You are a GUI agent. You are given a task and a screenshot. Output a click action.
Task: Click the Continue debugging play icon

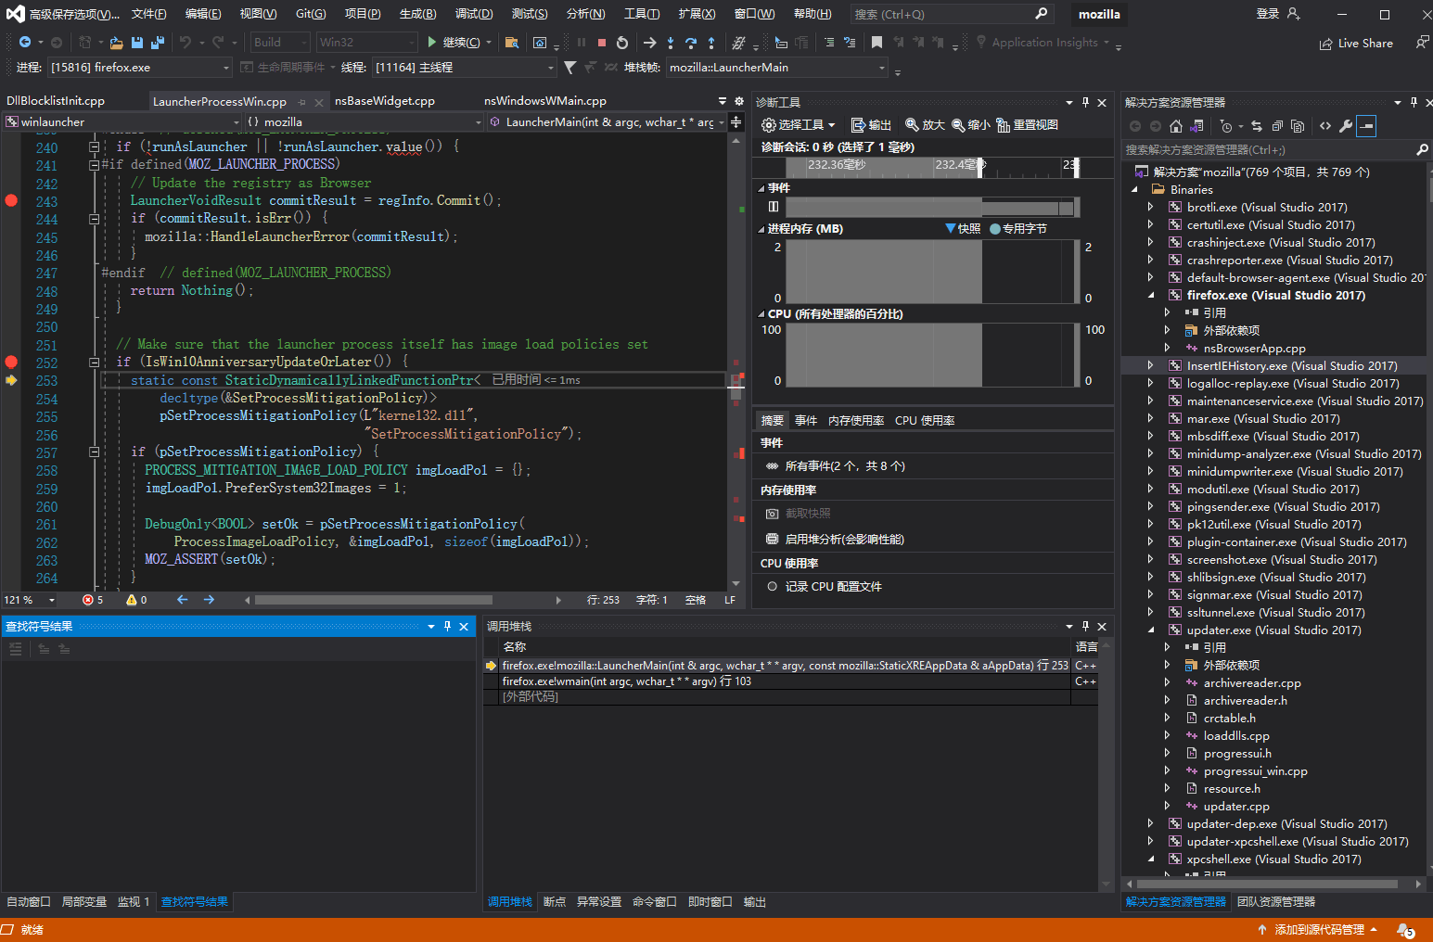click(x=431, y=42)
